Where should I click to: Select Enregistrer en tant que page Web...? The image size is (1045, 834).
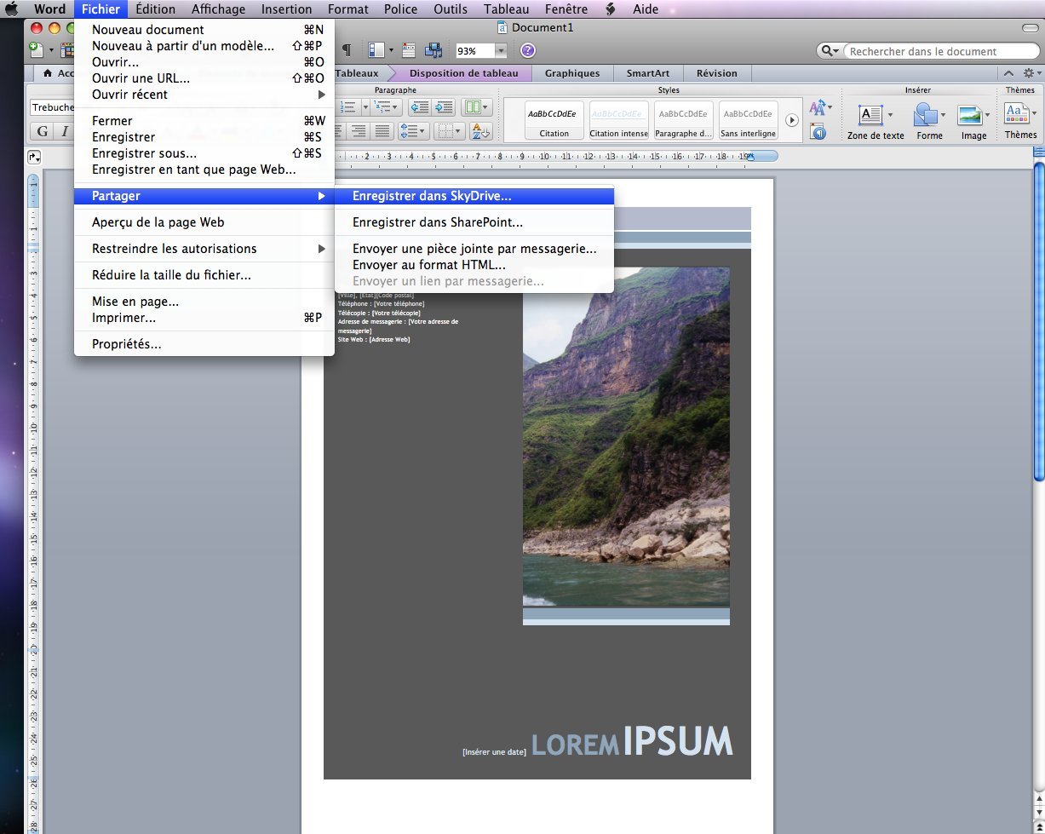coord(204,170)
